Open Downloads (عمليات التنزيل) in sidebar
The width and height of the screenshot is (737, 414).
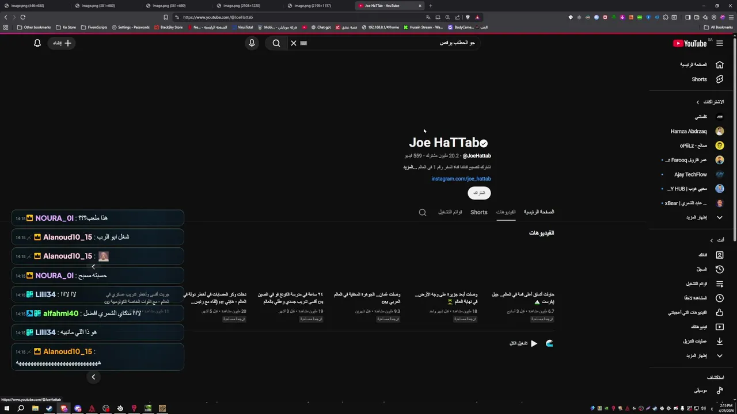702,341
